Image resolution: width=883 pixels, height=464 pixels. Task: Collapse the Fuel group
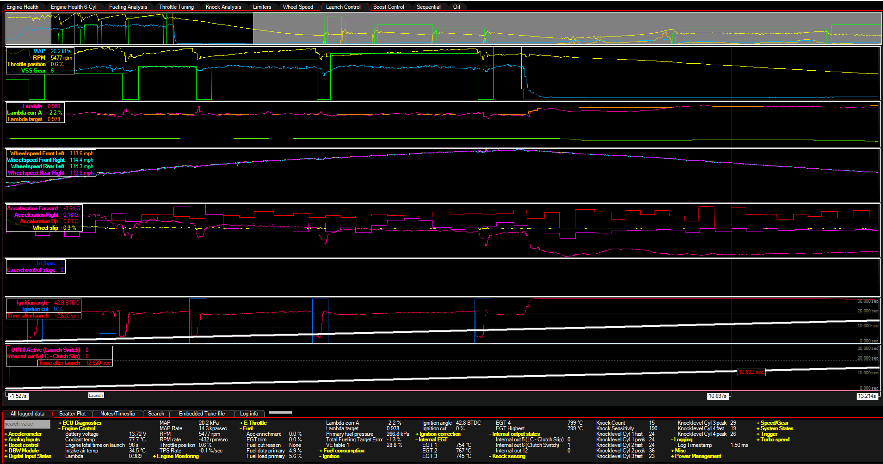pos(246,428)
